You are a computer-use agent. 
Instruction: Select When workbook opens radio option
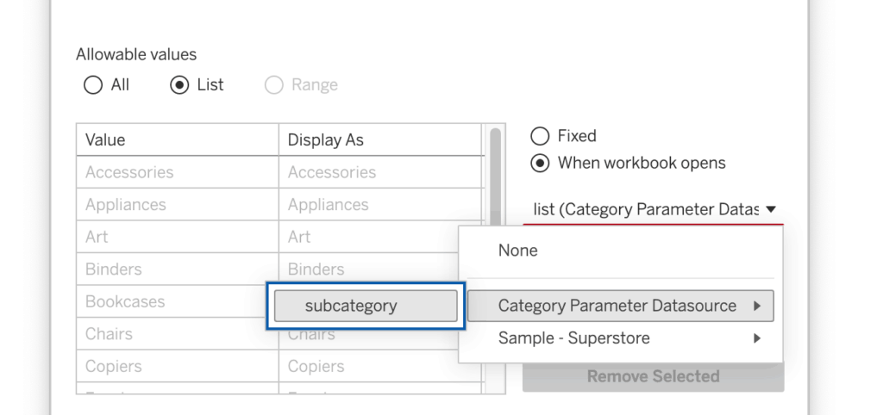coord(540,164)
